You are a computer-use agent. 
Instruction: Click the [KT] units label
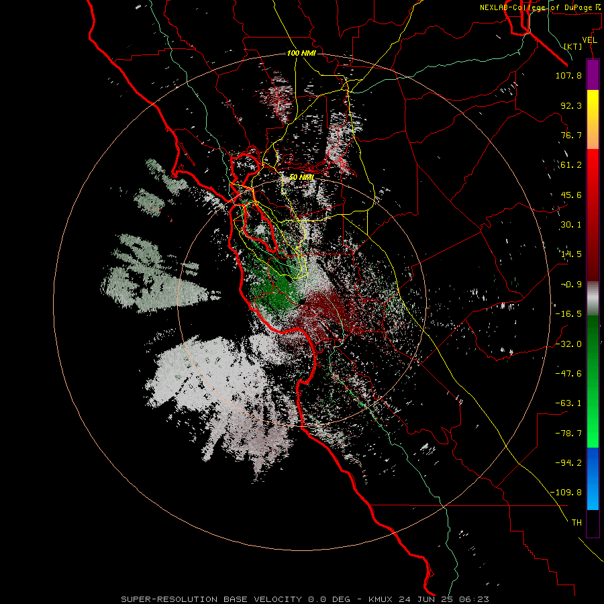[x=573, y=46]
